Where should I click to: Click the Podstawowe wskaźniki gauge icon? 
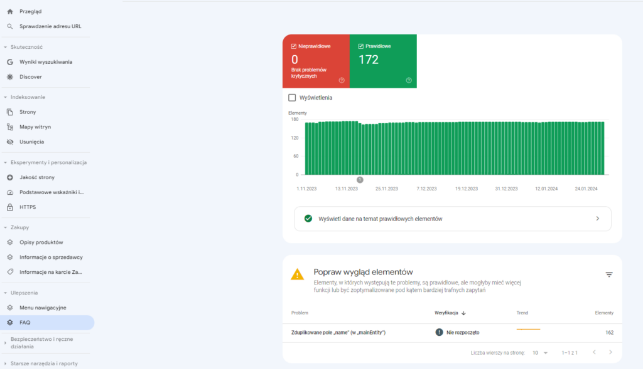pos(10,192)
